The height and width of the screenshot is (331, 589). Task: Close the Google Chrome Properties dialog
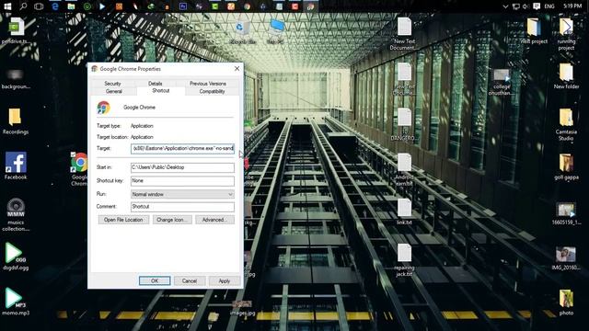click(237, 69)
